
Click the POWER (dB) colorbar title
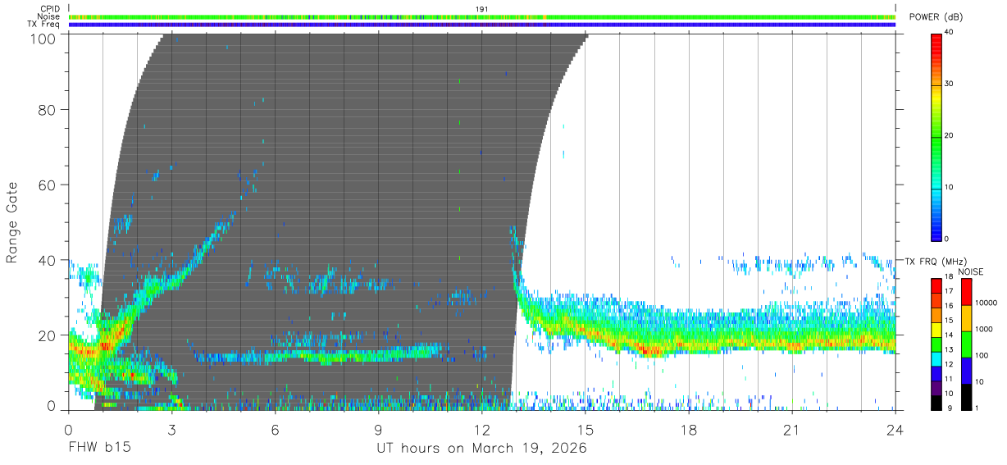(x=936, y=17)
